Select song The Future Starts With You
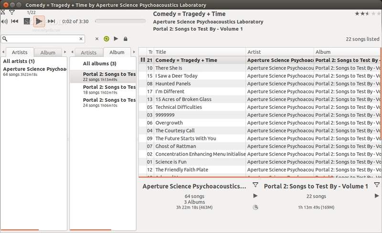The width and height of the screenshot is (382, 233). pos(260,138)
